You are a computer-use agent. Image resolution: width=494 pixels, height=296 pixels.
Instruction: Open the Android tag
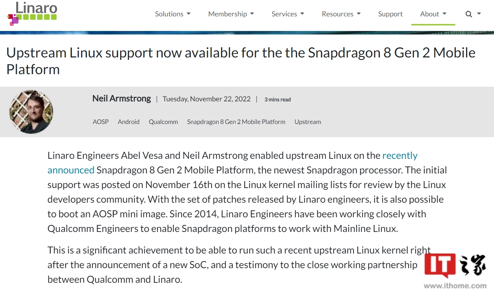[x=129, y=122]
